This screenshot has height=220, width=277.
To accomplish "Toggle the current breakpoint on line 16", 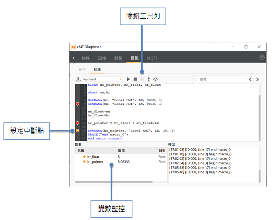I will pos(78,131).
